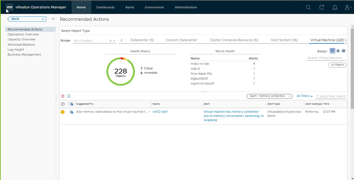Remove the memory contention alert filter
Image resolution: width=354 pixels, height=180 pixels.
pos(289,96)
